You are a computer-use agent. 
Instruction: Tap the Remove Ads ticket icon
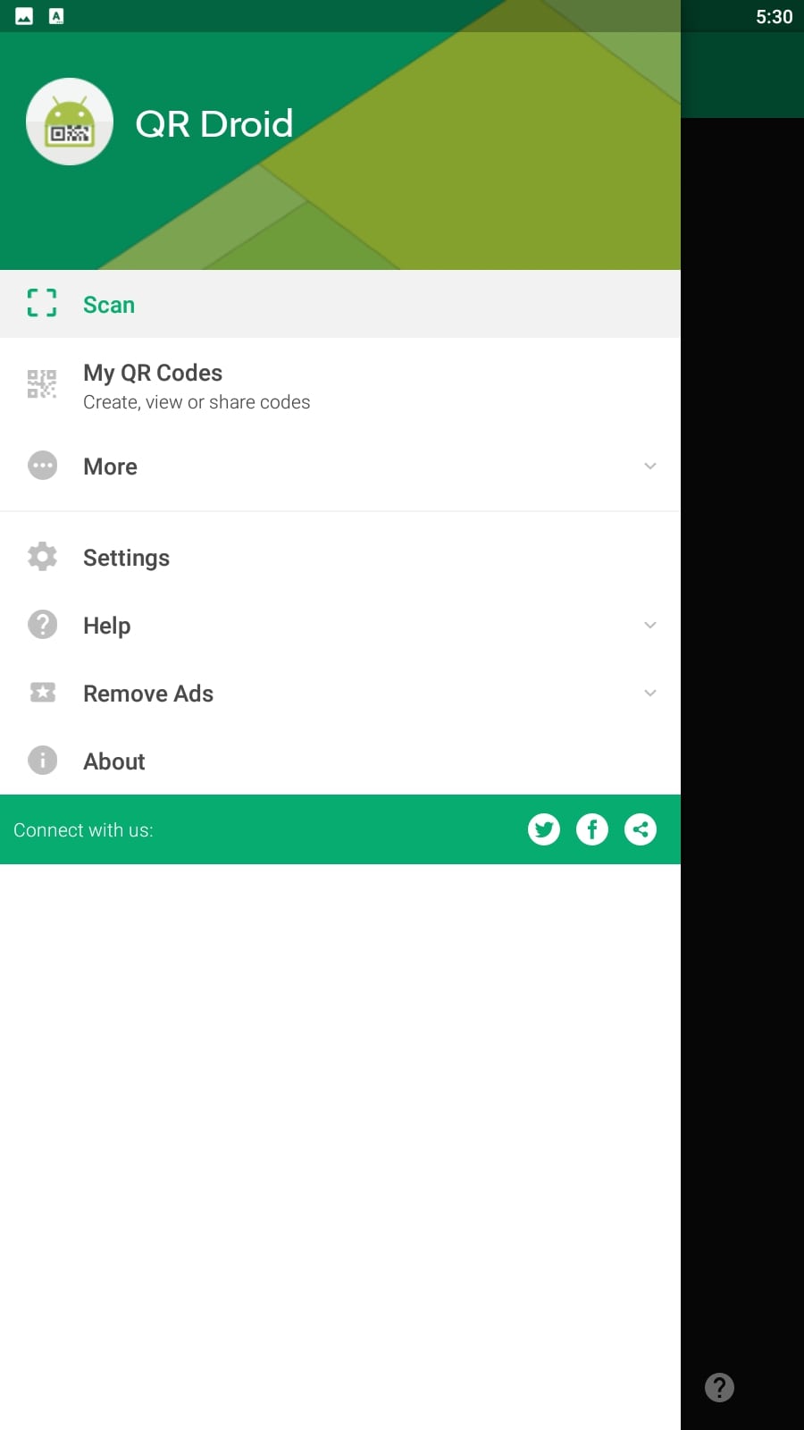tap(42, 693)
